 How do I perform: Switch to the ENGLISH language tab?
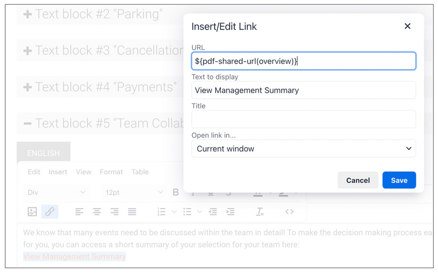click(43, 153)
